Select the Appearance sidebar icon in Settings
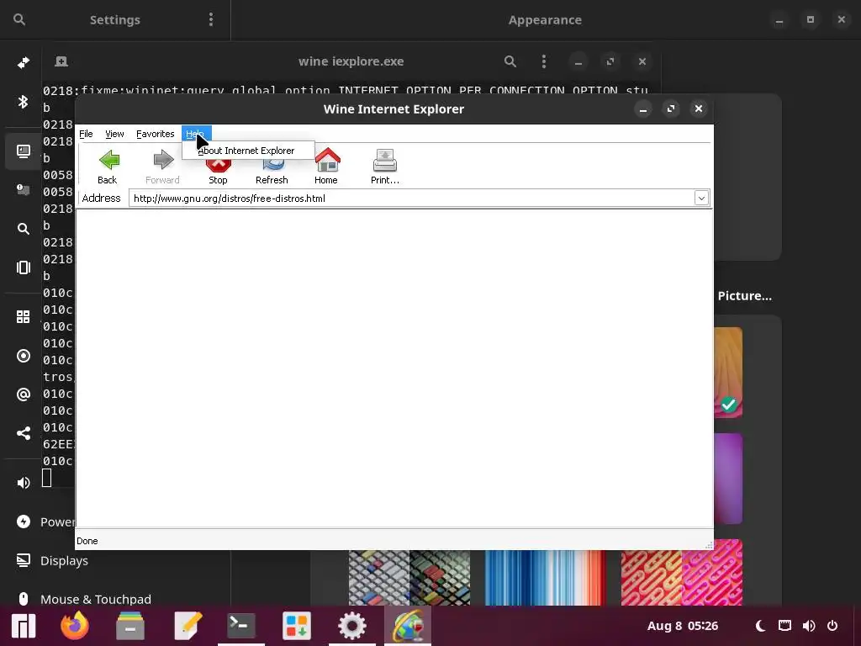 23,151
